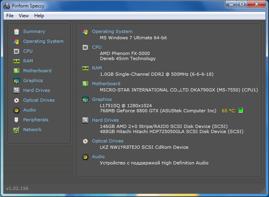Click the Motherboard icon in sidebar
The width and height of the screenshot is (269, 197).
[x=16, y=71]
